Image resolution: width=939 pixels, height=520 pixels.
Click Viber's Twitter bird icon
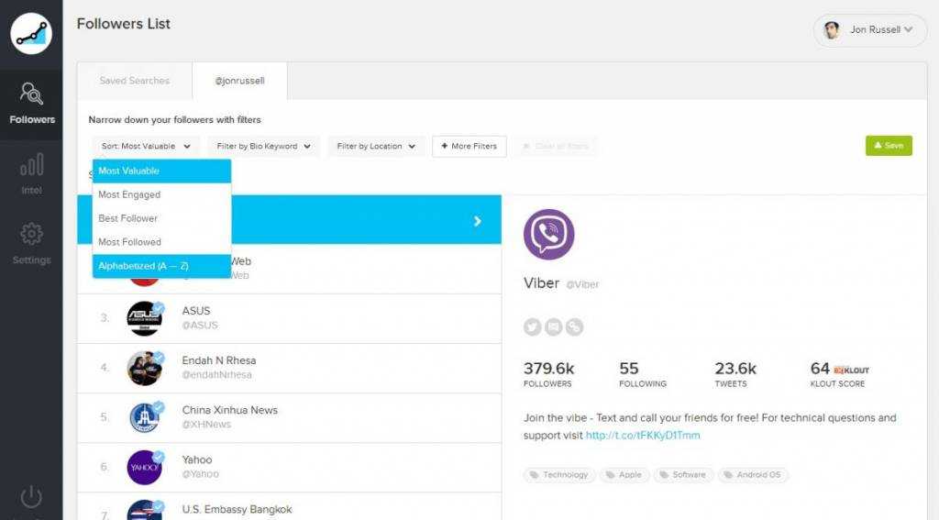pyautogui.click(x=533, y=326)
